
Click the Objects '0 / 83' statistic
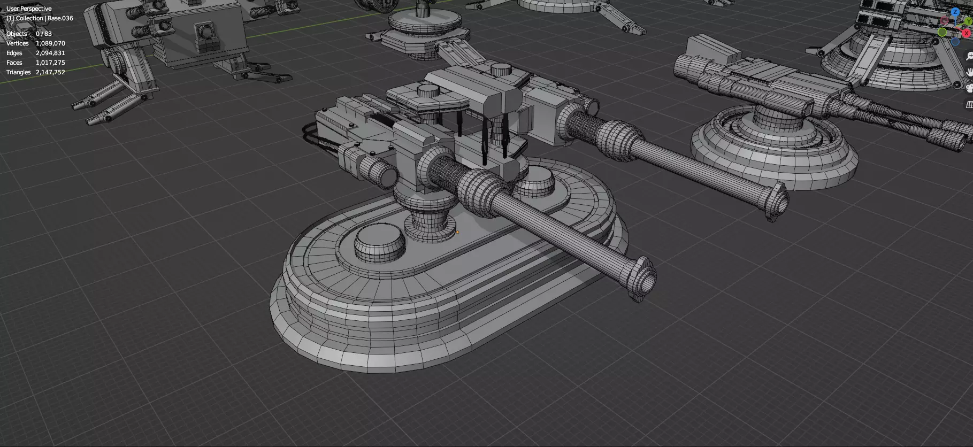point(44,34)
